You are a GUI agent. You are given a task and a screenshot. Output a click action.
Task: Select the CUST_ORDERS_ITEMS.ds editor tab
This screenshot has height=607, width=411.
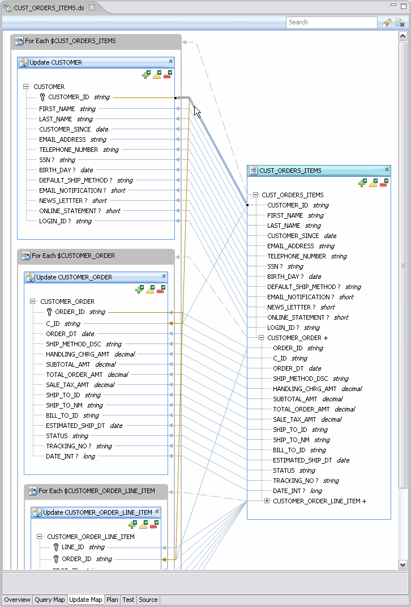49,8
